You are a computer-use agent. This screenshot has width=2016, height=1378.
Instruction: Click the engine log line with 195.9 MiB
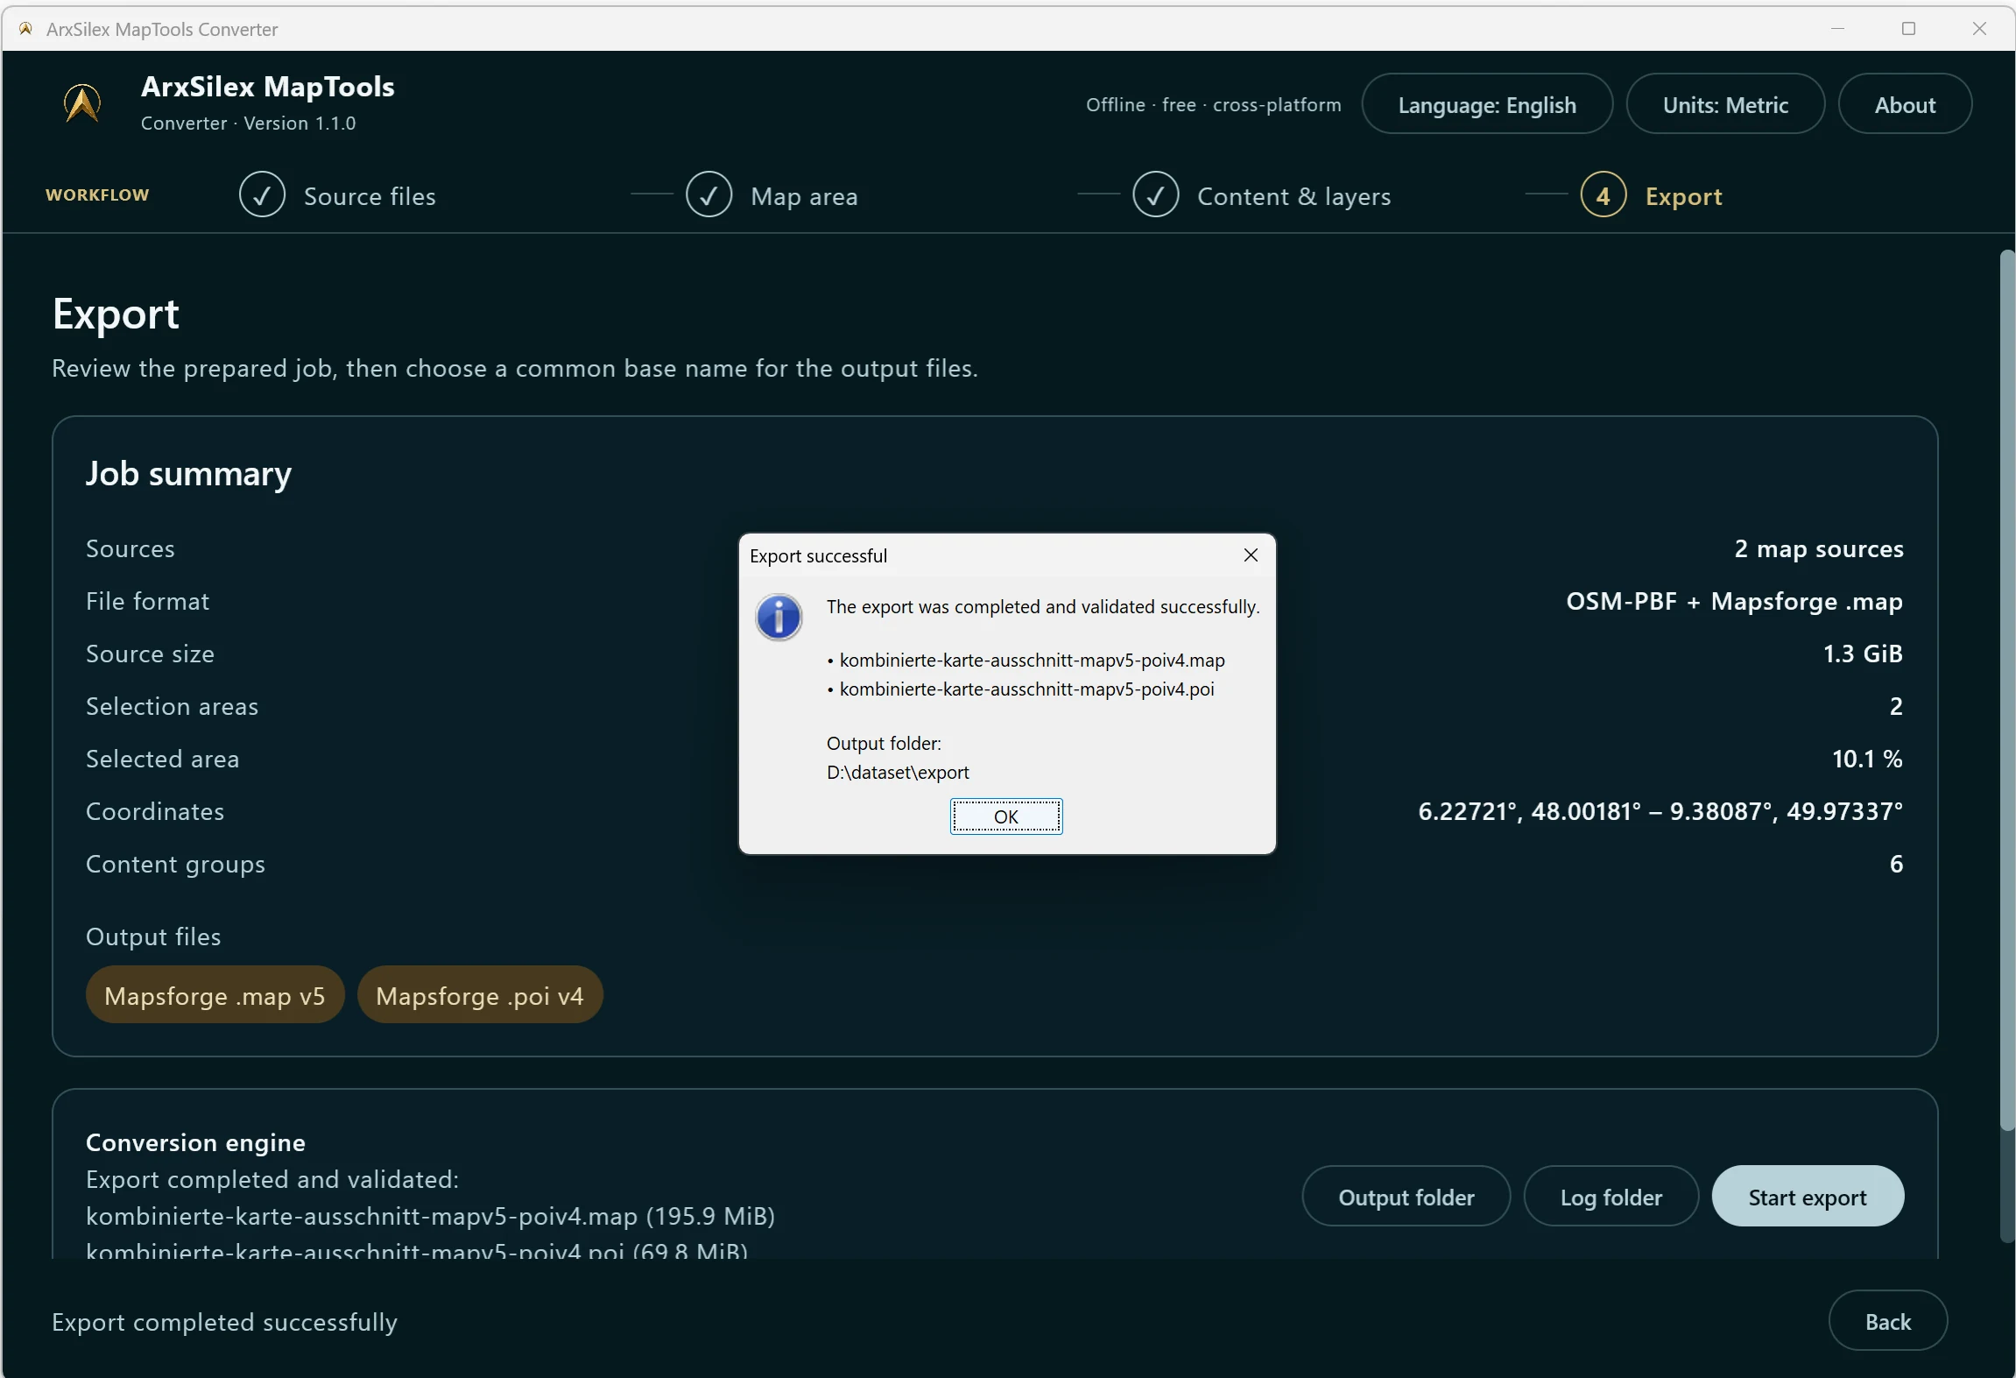(430, 1216)
